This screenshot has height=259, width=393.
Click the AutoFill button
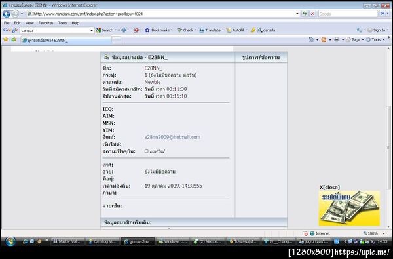pos(236,30)
